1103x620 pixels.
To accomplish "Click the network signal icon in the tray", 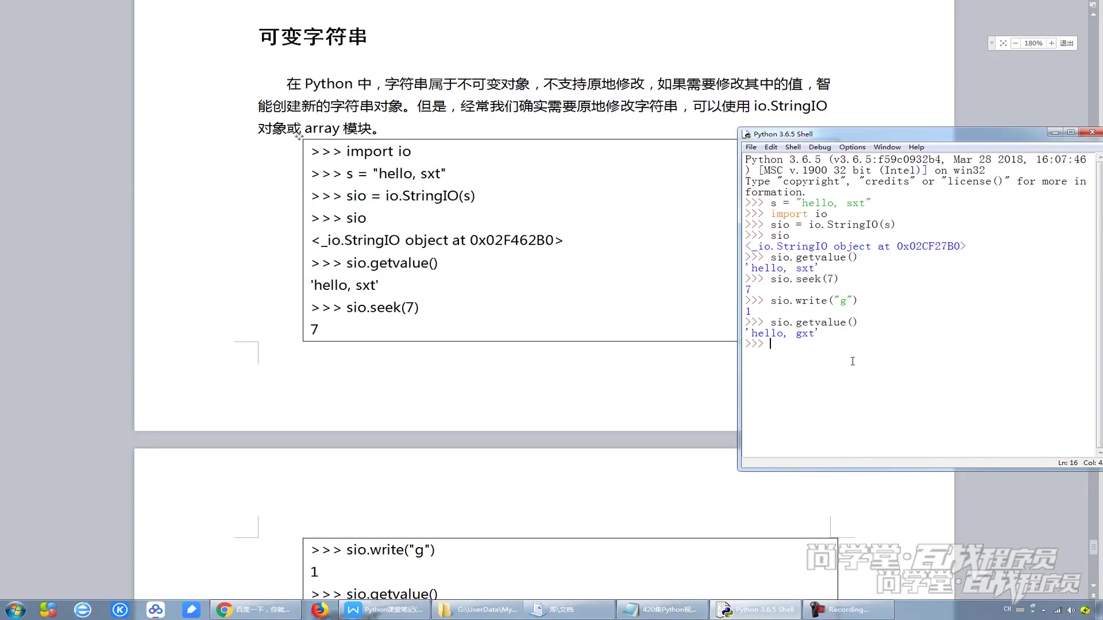I will 1057,610.
